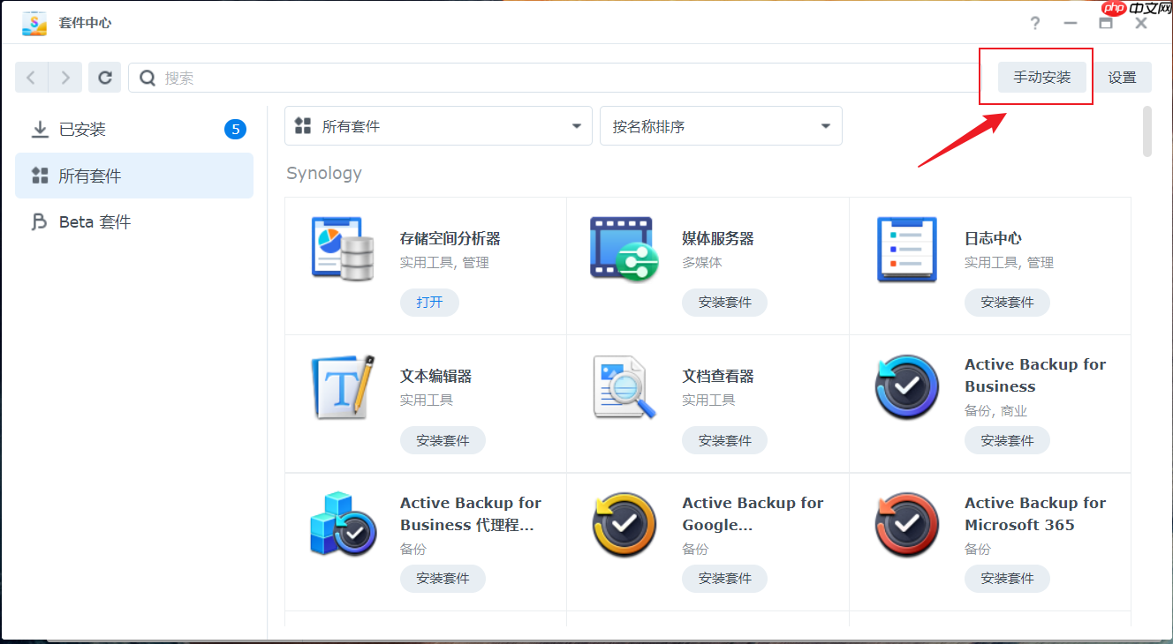This screenshot has height=644, width=1173.
Task: Click the Package Center logo icon
Action: click(x=34, y=23)
